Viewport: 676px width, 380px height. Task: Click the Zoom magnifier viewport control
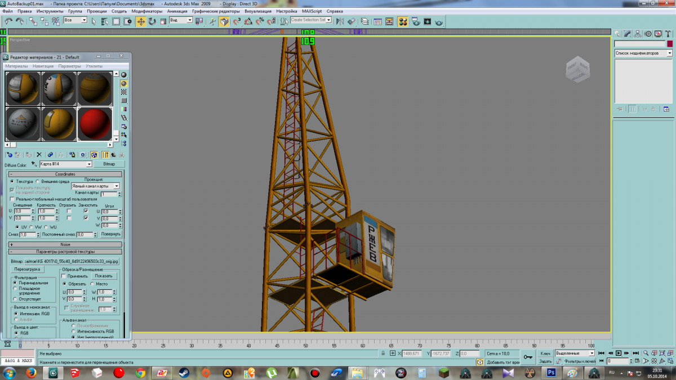coord(646,353)
